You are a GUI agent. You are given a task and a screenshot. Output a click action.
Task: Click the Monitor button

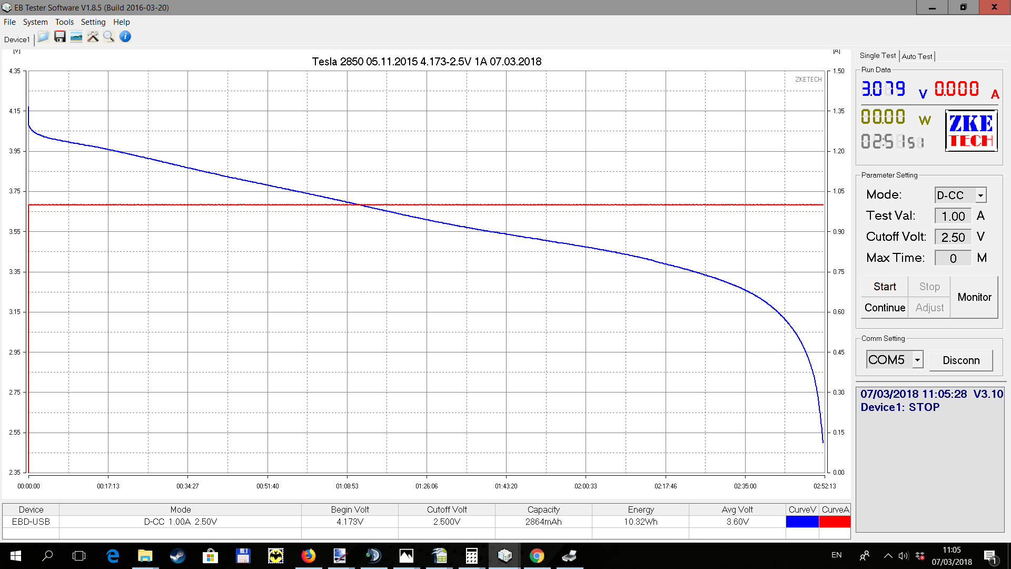tap(974, 297)
